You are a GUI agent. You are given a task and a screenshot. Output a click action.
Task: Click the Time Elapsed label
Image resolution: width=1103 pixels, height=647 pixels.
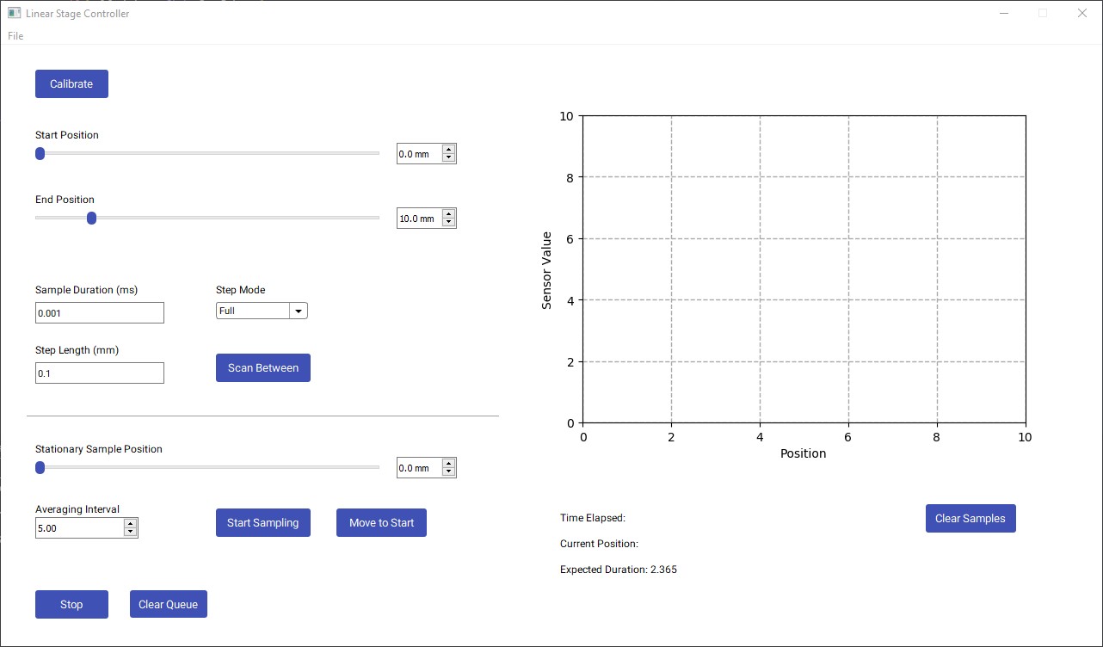coord(593,518)
